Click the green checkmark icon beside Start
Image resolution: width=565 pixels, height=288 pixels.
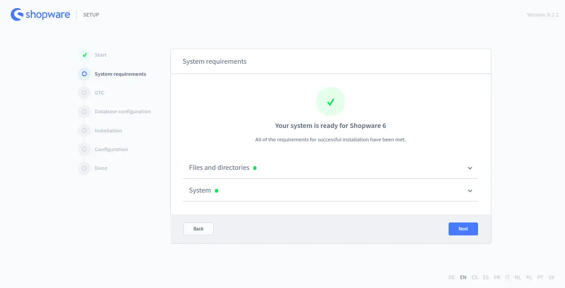click(x=84, y=55)
